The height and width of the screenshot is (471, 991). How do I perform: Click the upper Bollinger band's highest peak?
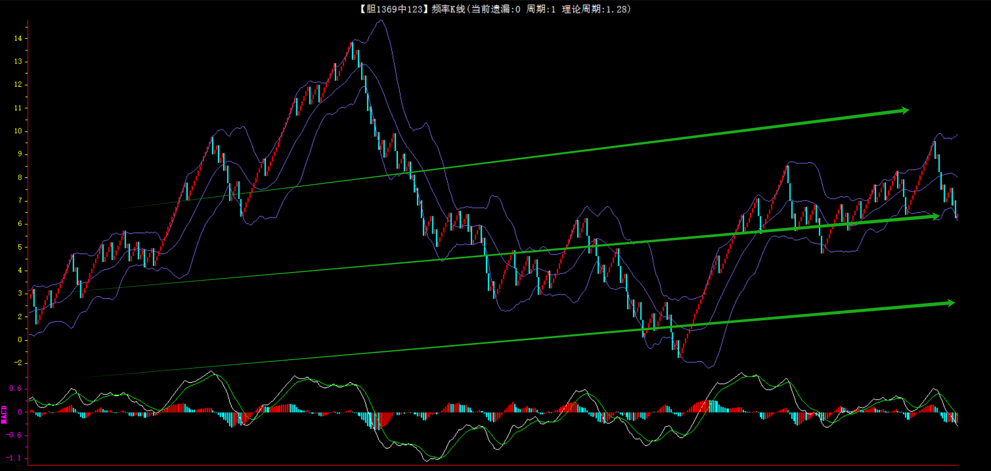click(x=381, y=21)
